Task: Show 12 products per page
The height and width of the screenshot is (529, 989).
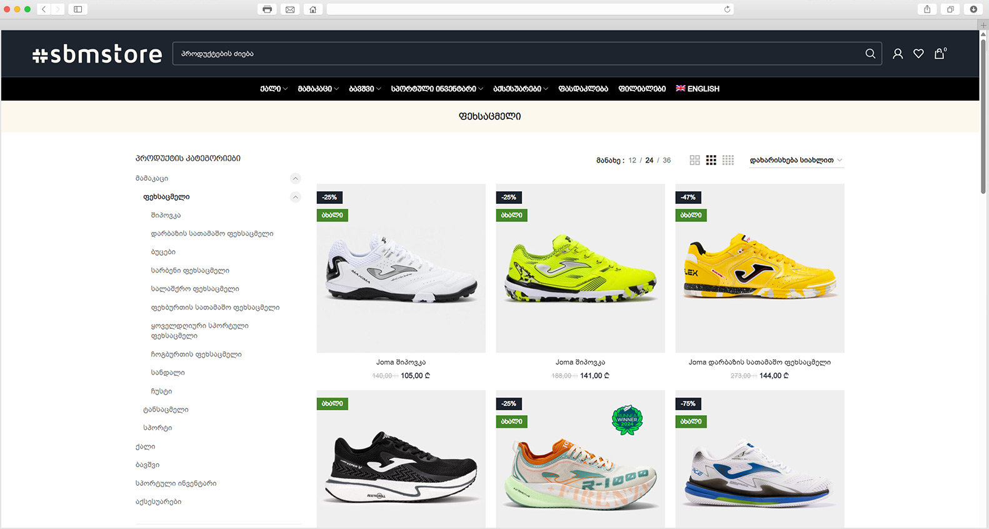Action: (632, 160)
